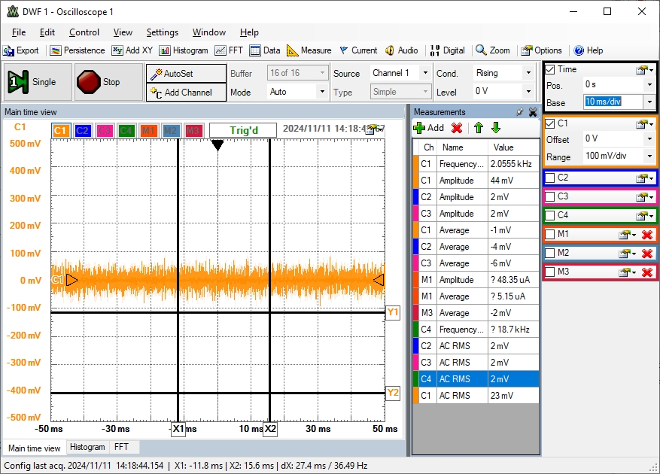660x474 pixels.
Task: Click the red X remove measurement icon
Action: (x=456, y=128)
